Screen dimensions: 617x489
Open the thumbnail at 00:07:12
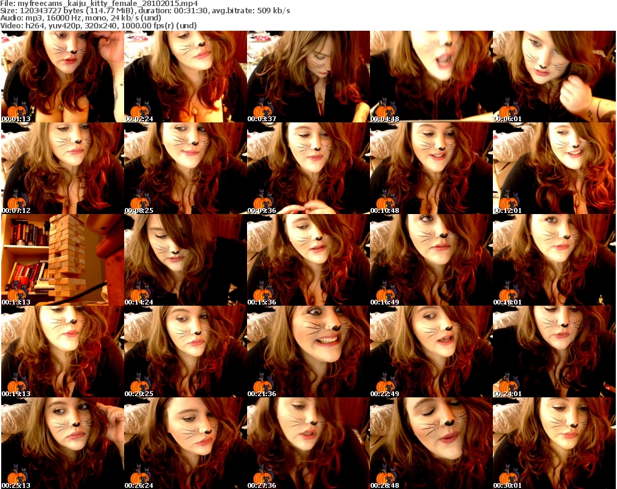click(63, 168)
